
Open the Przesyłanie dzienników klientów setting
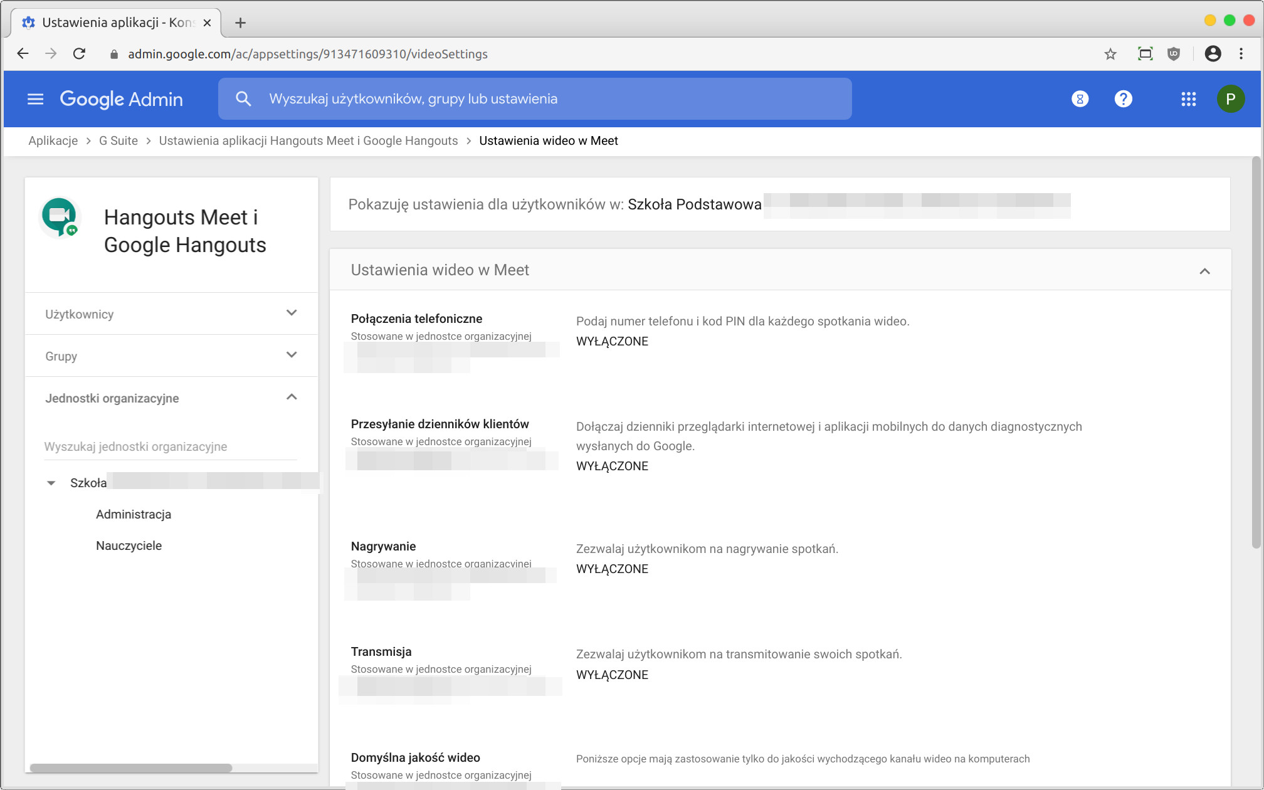point(440,424)
